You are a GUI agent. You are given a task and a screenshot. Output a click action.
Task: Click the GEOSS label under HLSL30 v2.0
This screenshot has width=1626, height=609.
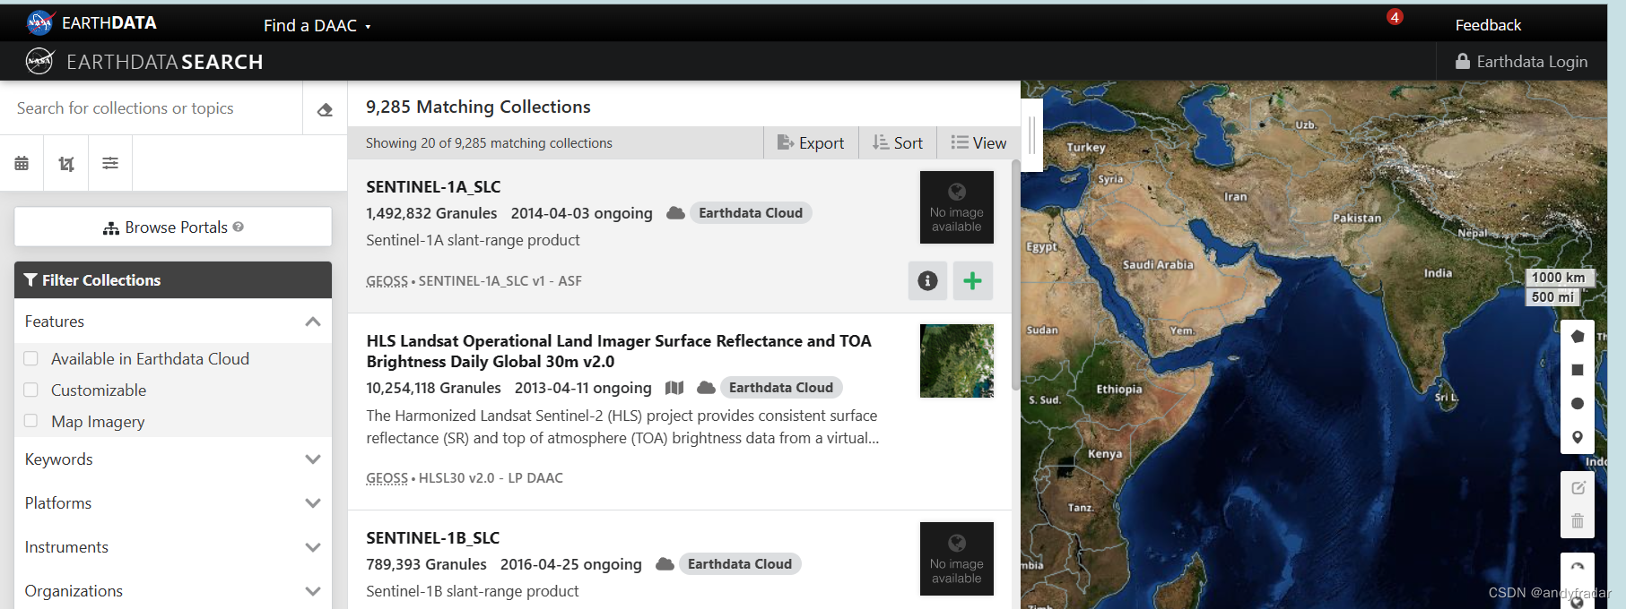coord(387,478)
